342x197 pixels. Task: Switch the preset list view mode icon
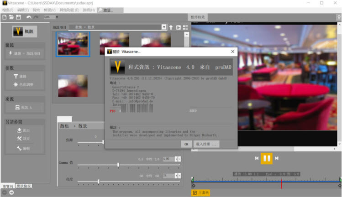pyautogui.click(x=185, y=27)
